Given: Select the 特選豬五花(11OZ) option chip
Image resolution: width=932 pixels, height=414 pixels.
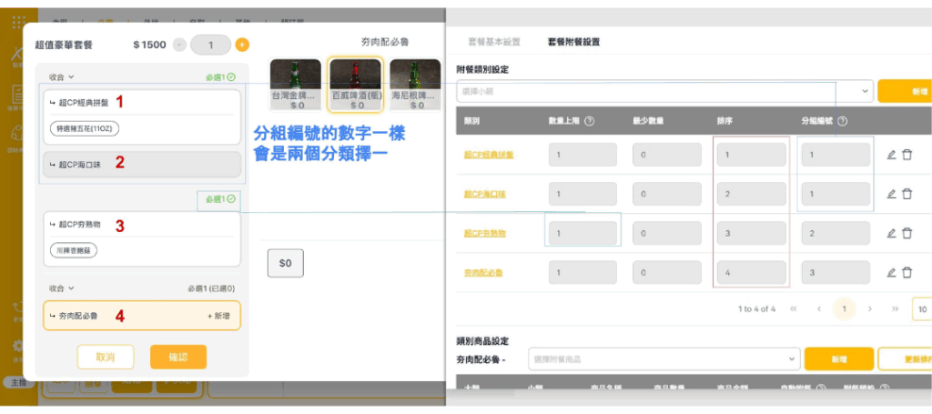Looking at the screenshot, I should point(84,128).
